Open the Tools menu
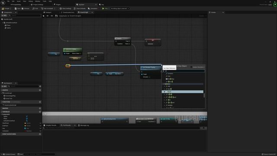This screenshot has height=156, width=277. click(45, 1)
